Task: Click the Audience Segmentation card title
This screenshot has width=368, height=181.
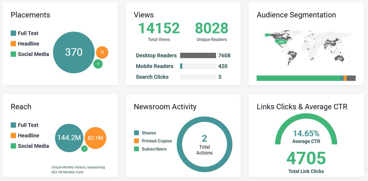Action: (296, 15)
